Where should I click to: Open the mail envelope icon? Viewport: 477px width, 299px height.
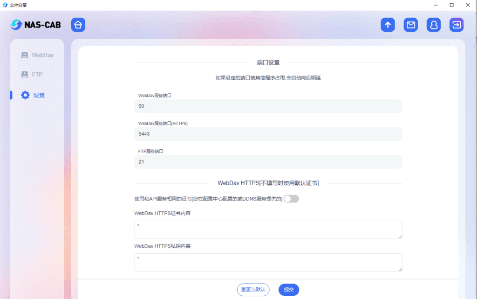click(410, 25)
